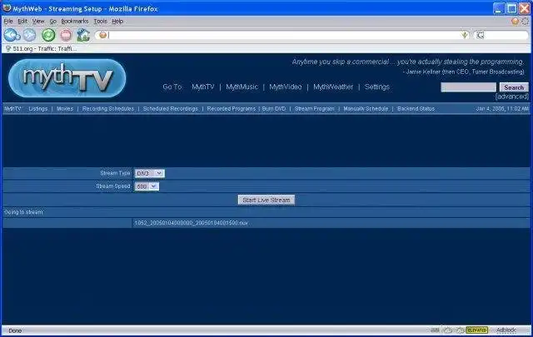The height and width of the screenshot is (337, 533).
Task: Click the 'Go To:' navigation label
Action: point(172,87)
